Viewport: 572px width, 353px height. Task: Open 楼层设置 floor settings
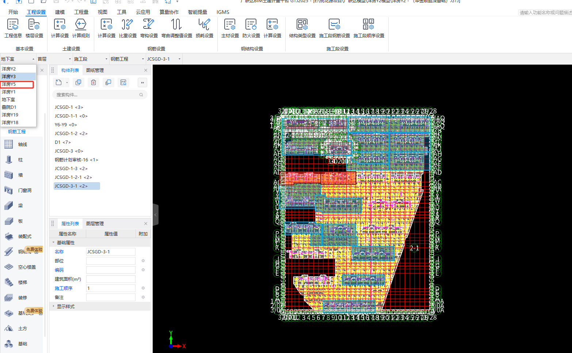tap(34, 28)
